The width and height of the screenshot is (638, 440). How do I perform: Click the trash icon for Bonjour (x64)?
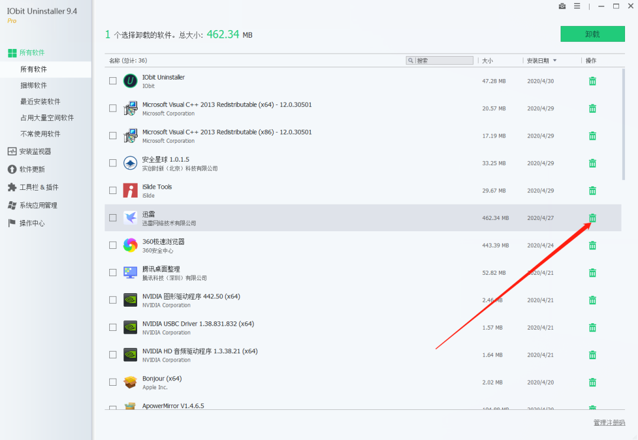pyautogui.click(x=593, y=382)
